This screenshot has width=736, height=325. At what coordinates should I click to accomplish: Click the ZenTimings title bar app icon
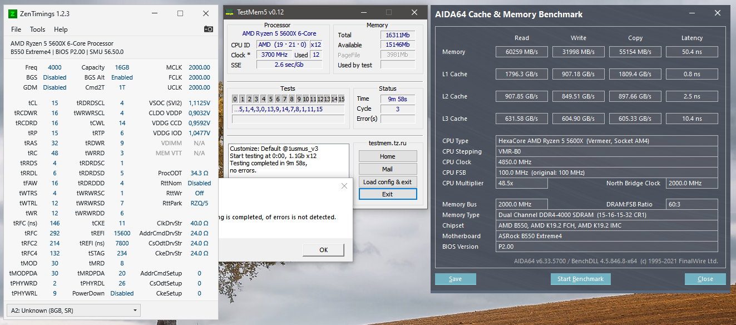click(13, 13)
